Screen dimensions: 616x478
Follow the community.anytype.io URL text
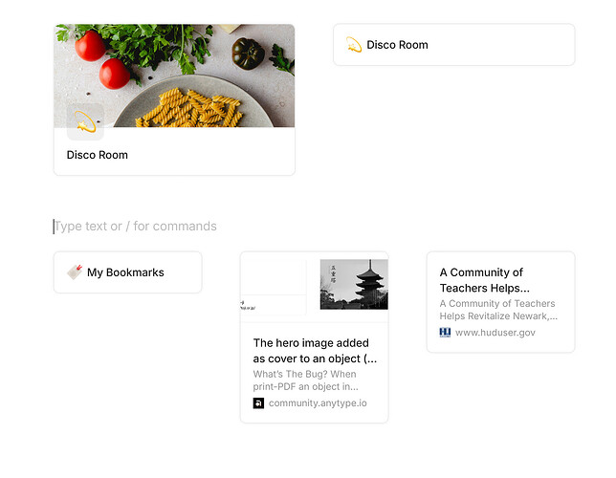coord(318,403)
